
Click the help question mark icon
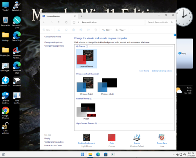click(x=175, y=35)
